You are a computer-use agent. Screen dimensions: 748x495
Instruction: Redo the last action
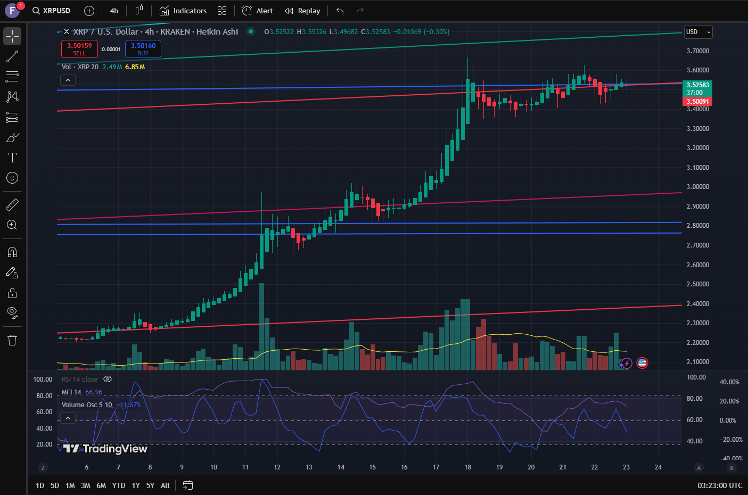360,11
